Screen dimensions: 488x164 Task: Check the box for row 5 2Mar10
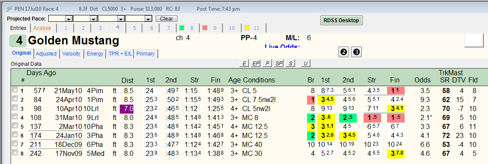14,126
